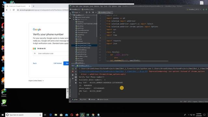The width and height of the screenshot is (208, 117).
Task: Open Microsoft Edge from taskbar
Action: [x=51, y=115]
